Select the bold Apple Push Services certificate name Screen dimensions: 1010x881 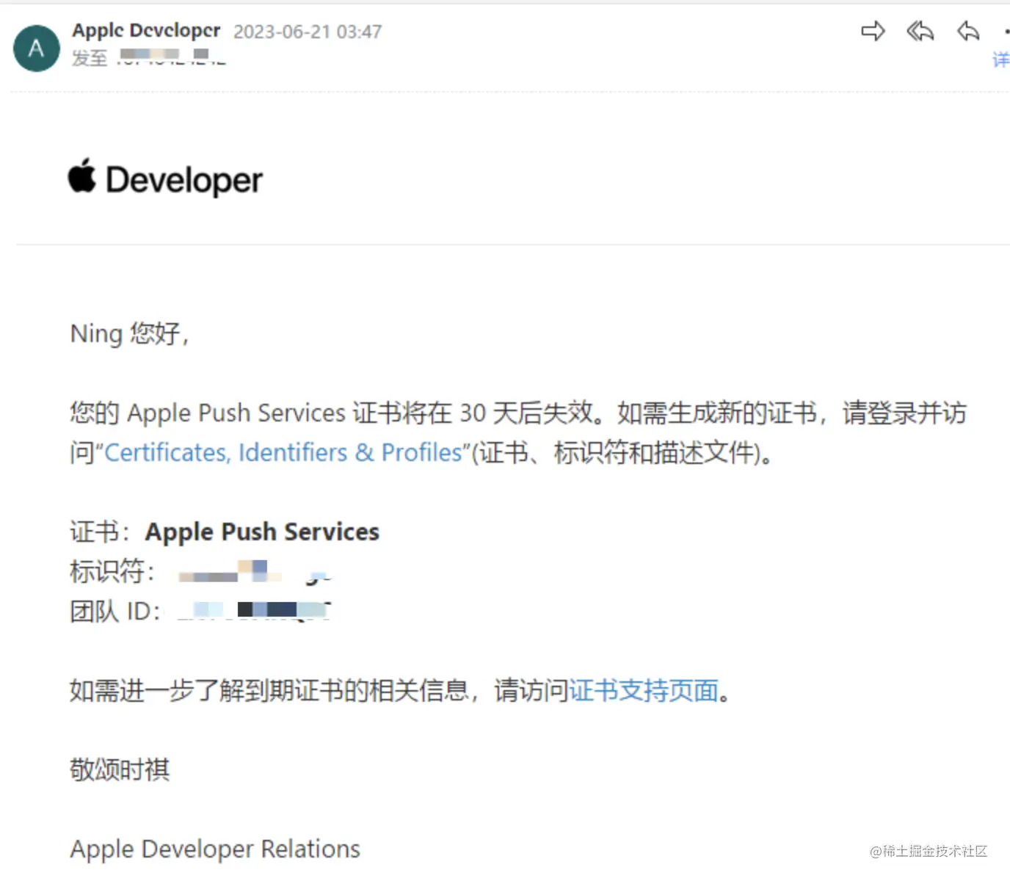[x=262, y=532]
